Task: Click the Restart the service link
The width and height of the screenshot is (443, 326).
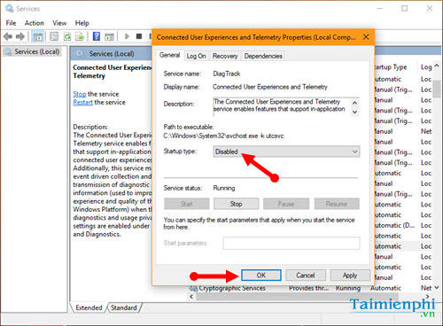Action: (99, 103)
